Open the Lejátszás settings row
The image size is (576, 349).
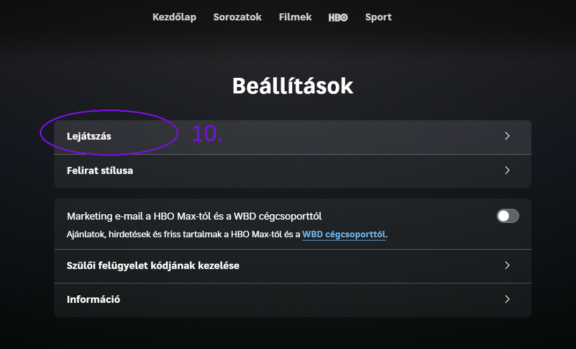point(293,136)
